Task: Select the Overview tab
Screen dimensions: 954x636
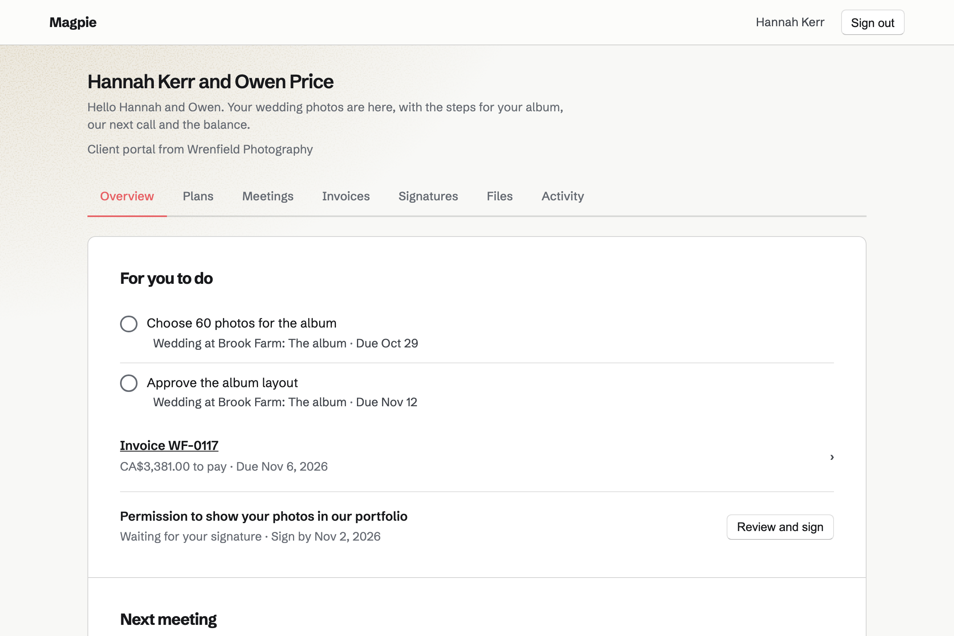Action: pyautogui.click(x=127, y=196)
